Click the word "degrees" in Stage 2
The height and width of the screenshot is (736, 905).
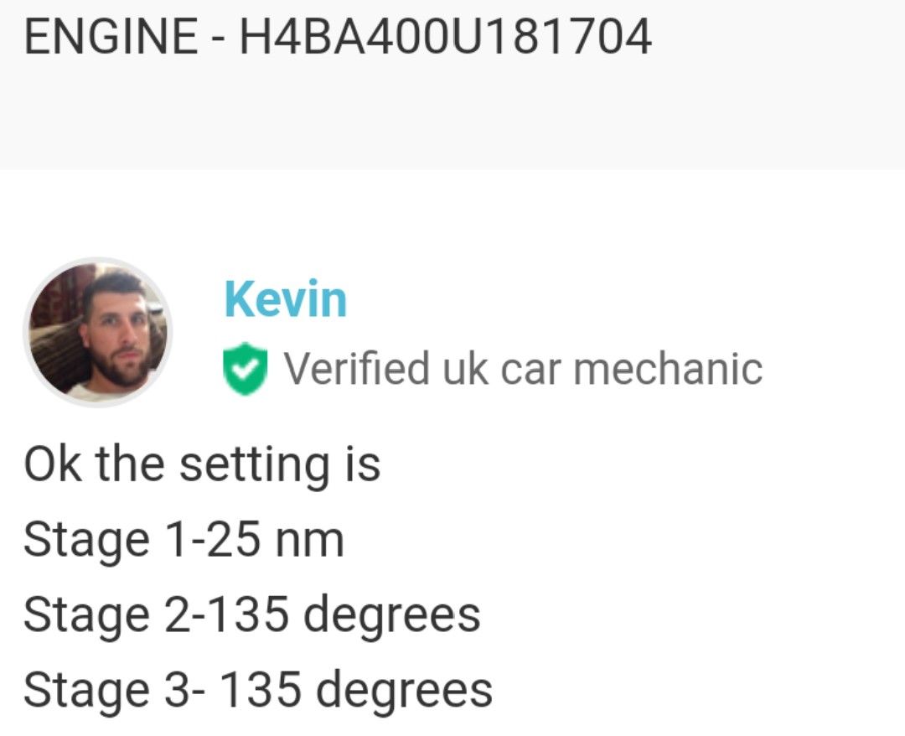pos(390,616)
